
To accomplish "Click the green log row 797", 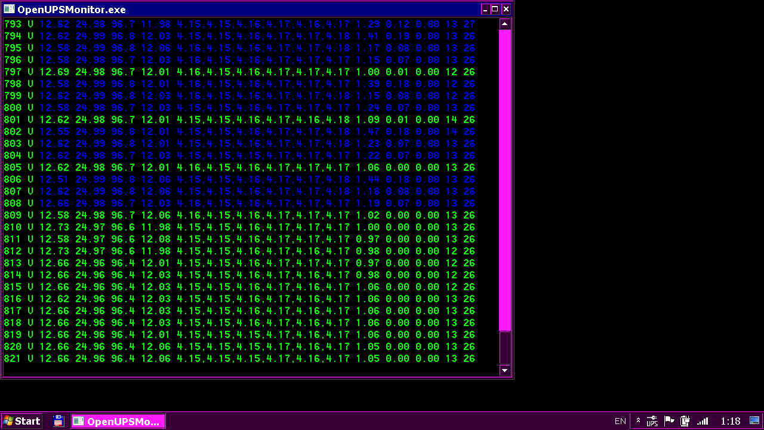I will (239, 72).
